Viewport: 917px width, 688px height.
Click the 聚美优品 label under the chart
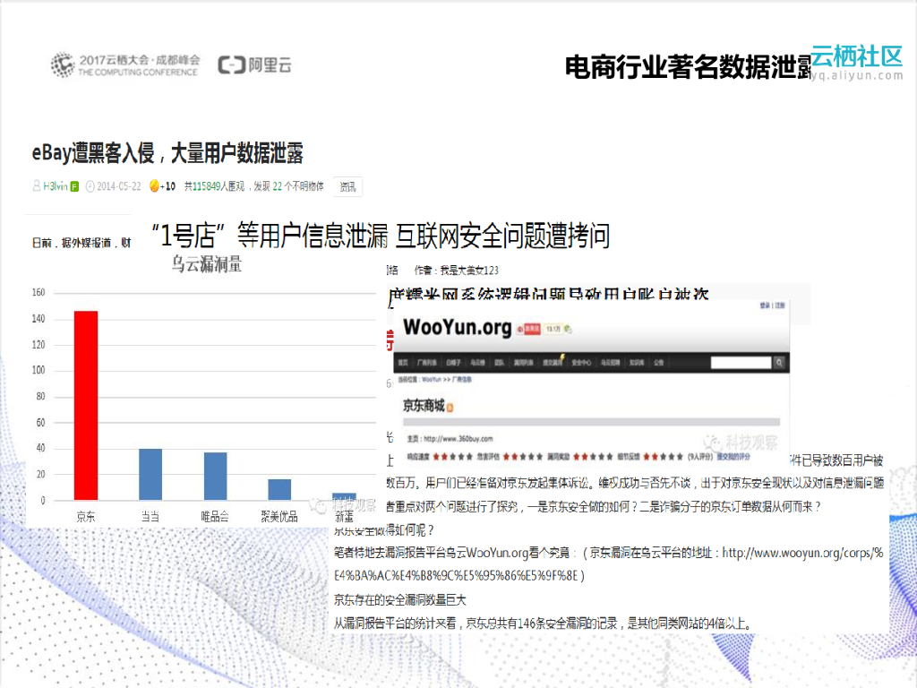coord(279,517)
